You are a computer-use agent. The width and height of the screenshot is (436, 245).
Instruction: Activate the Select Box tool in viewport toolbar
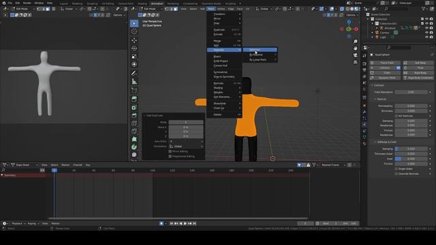click(134, 23)
